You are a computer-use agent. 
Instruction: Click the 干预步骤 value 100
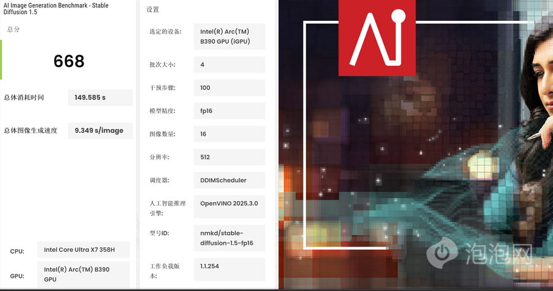pyautogui.click(x=229, y=88)
